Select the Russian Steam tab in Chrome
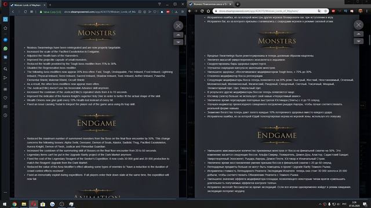 pos(210,4)
